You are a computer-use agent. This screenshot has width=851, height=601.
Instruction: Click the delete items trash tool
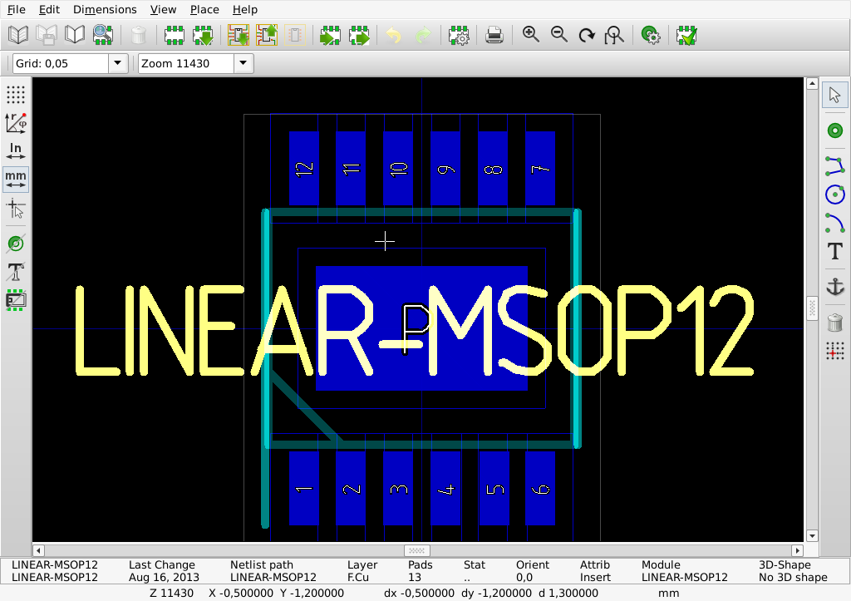[835, 323]
